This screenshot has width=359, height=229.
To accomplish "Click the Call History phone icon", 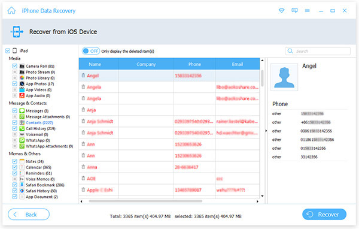I will coord(22,128).
